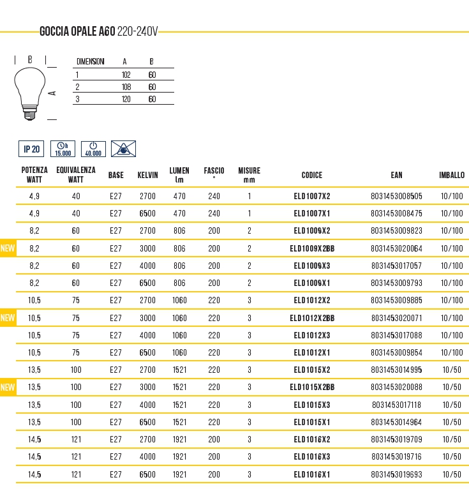
Task: Click the 40.000 switching cycles icon
Action: (93, 149)
